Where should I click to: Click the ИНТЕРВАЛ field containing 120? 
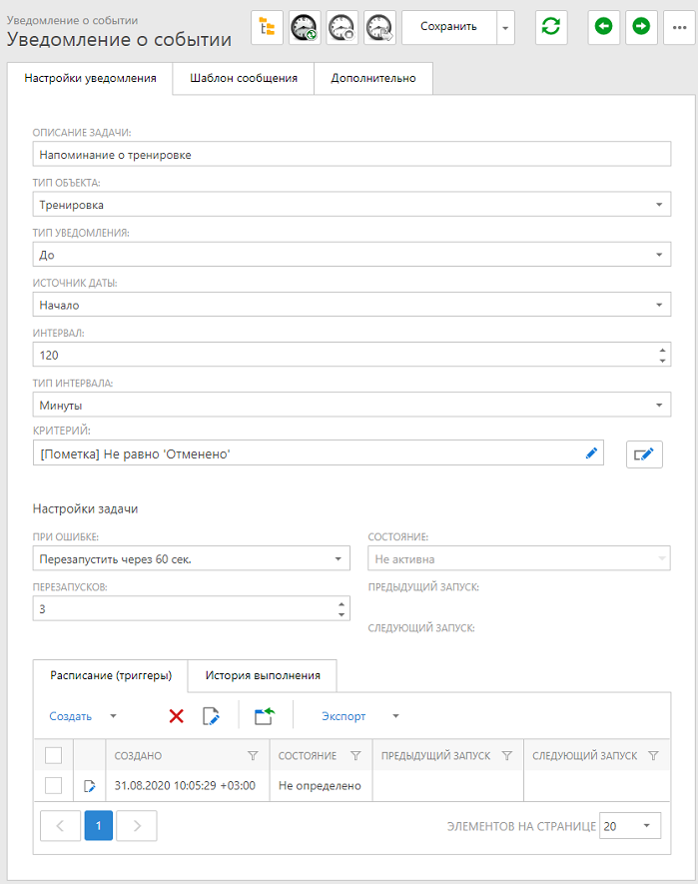click(351, 355)
